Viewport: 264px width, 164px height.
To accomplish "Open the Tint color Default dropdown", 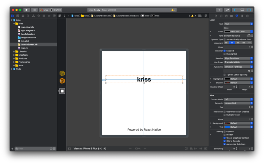I will 238,127.
